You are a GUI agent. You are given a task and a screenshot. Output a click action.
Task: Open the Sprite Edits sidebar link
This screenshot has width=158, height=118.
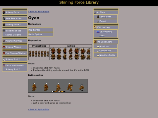click(105, 17)
